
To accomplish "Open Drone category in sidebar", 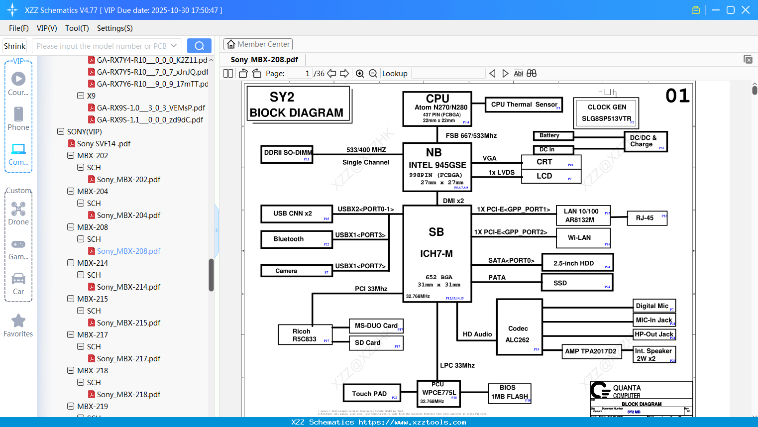I will pos(18,213).
